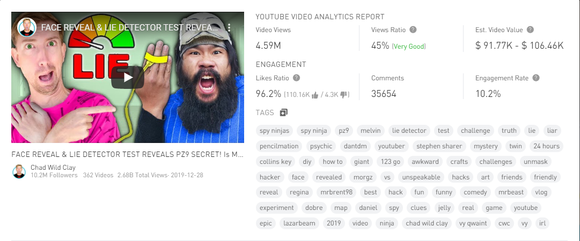The image size is (580, 241).
Task: Select the 'friendly' tag
Action: tap(545, 177)
